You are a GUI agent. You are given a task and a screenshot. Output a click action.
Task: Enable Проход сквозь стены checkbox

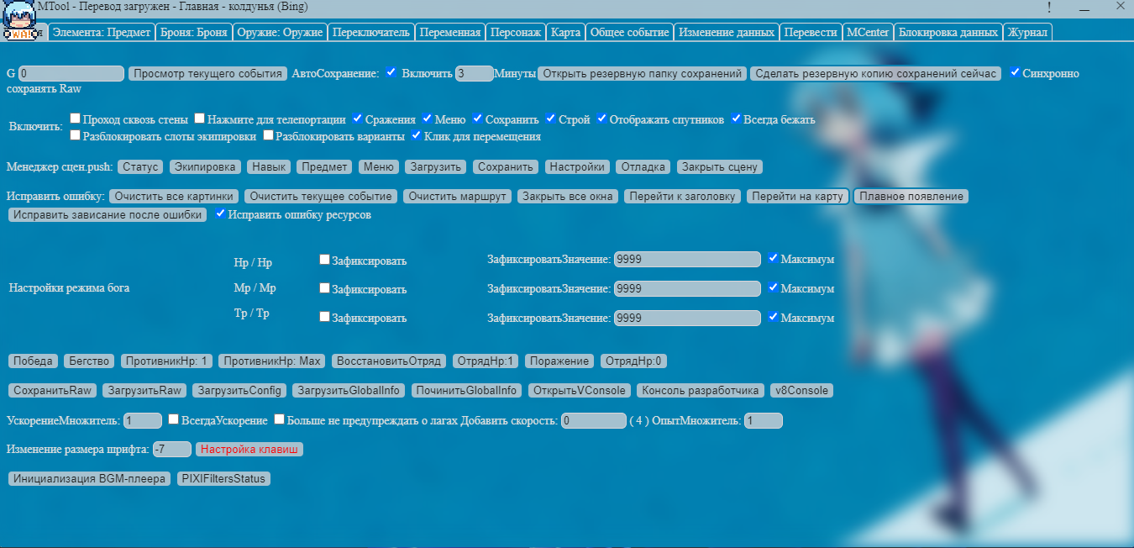(x=76, y=119)
